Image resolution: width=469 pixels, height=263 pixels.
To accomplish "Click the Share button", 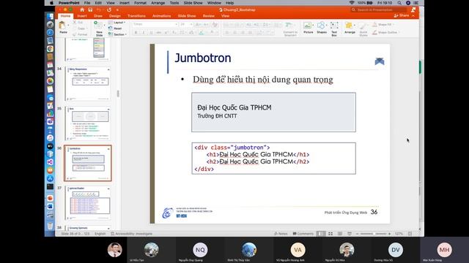I will pyautogui.click(x=402, y=15).
